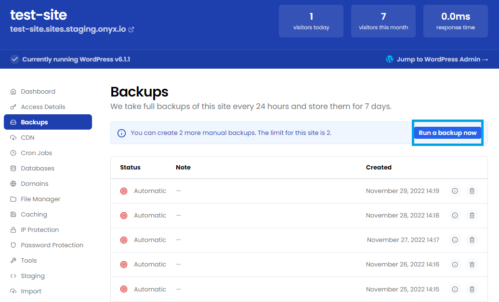
Task: Click the Note column header
Action: [184, 168]
